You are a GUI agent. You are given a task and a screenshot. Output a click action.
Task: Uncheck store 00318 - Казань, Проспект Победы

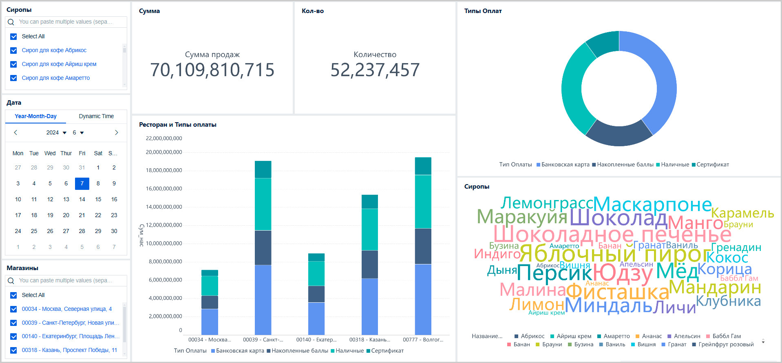(13, 350)
